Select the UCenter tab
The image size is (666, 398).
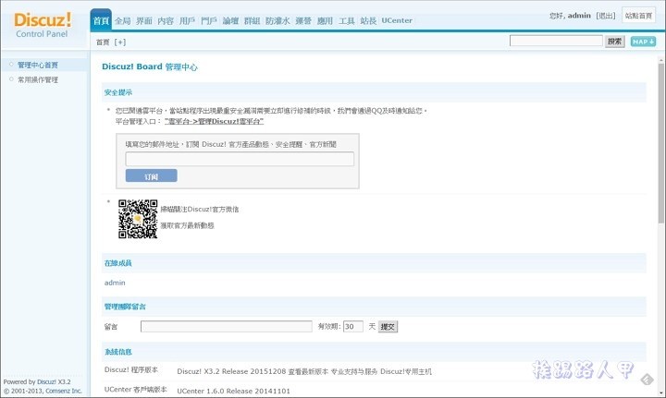click(397, 20)
